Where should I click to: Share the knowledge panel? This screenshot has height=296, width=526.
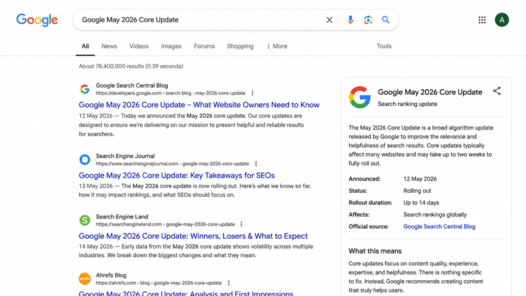click(x=497, y=91)
